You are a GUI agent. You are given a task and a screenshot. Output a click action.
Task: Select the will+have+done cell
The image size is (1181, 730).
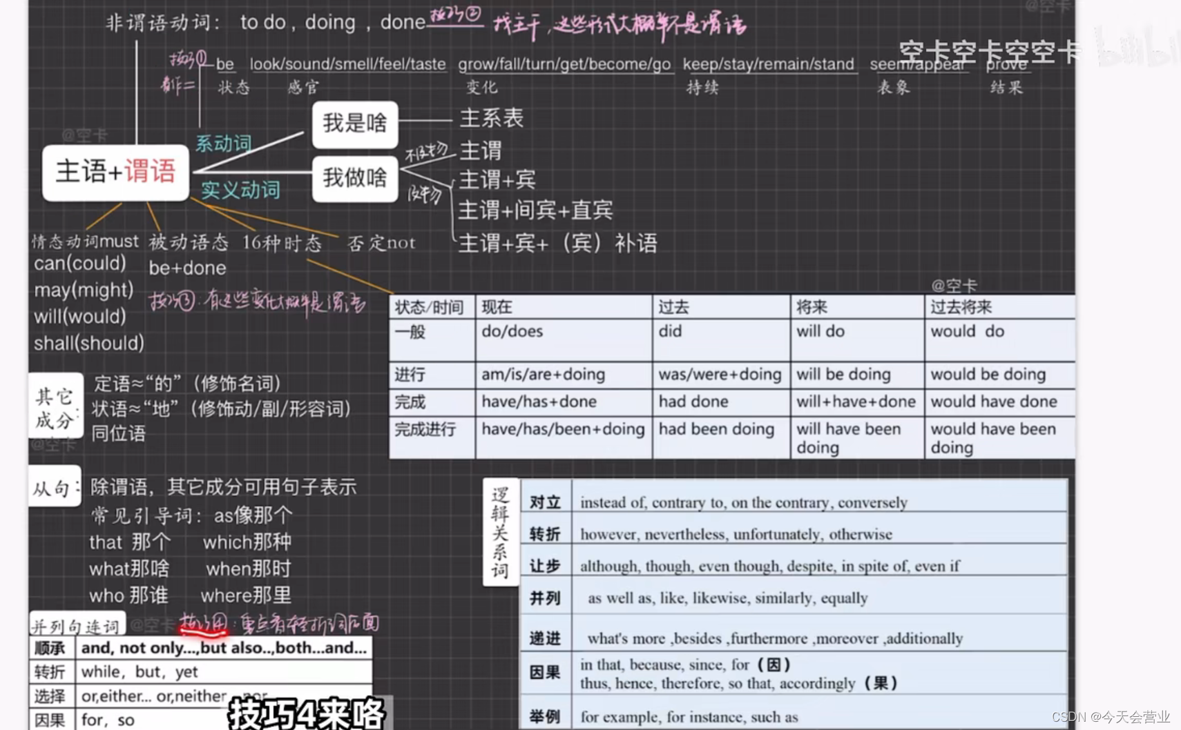[856, 402]
